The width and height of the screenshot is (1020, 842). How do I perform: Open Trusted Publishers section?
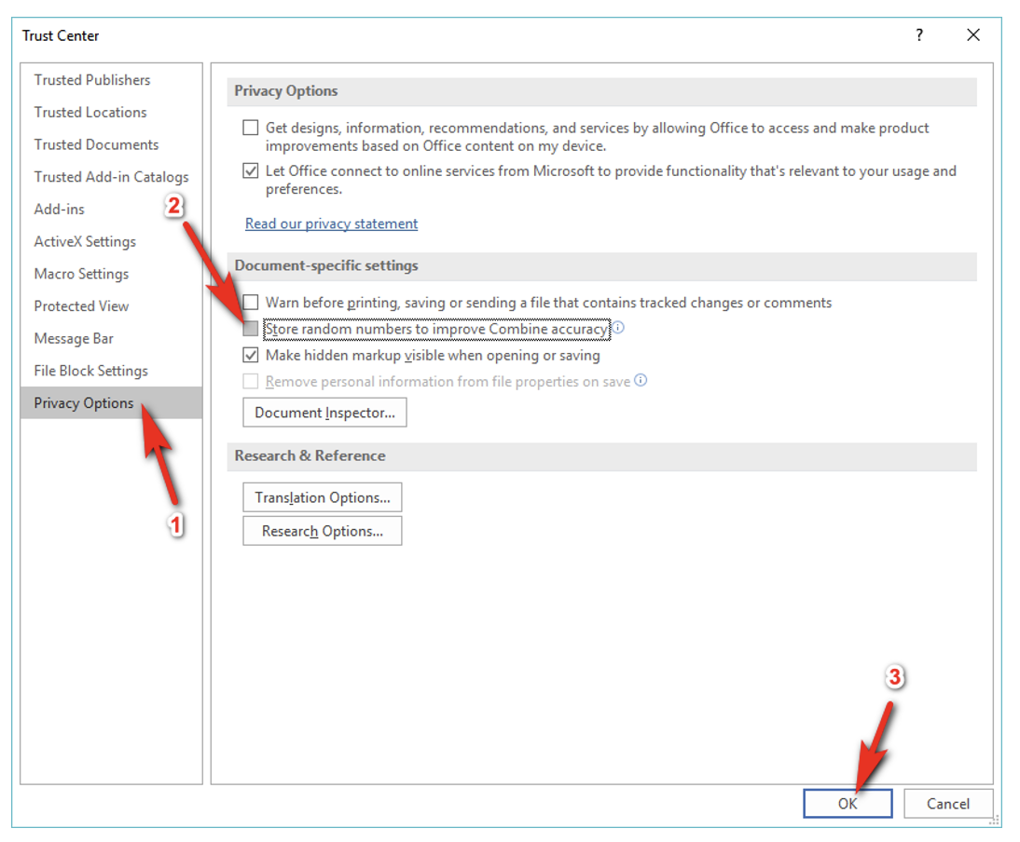tap(92, 80)
